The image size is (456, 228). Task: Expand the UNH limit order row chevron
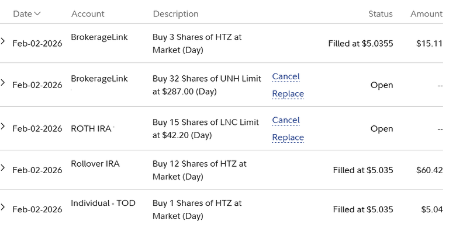click(x=2, y=82)
